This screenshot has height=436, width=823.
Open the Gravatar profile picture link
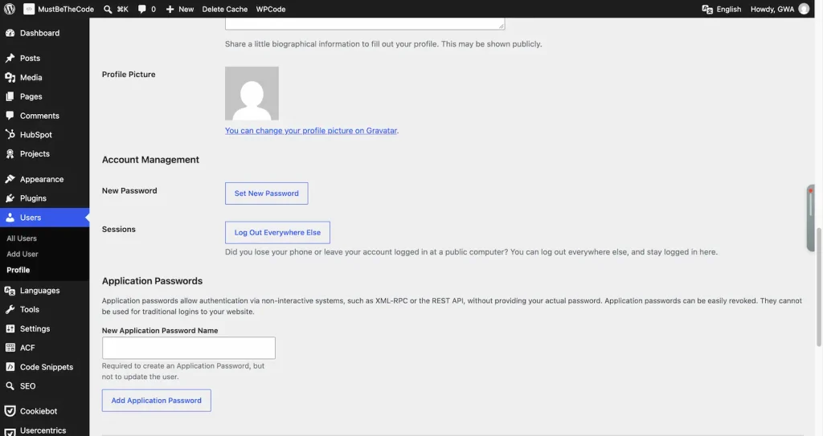(x=311, y=131)
